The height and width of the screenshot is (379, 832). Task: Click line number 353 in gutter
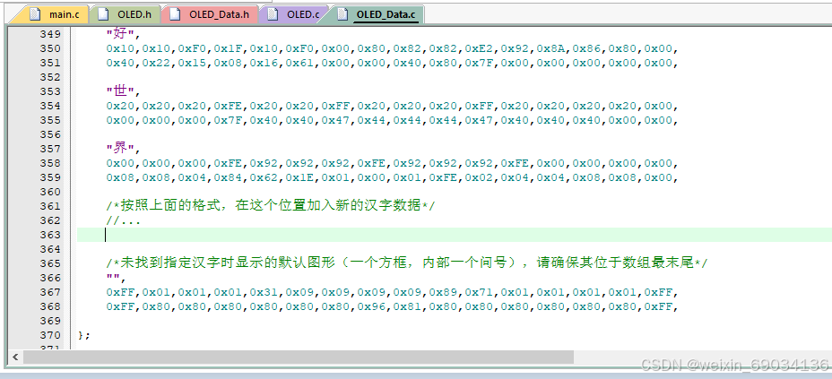pos(50,91)
